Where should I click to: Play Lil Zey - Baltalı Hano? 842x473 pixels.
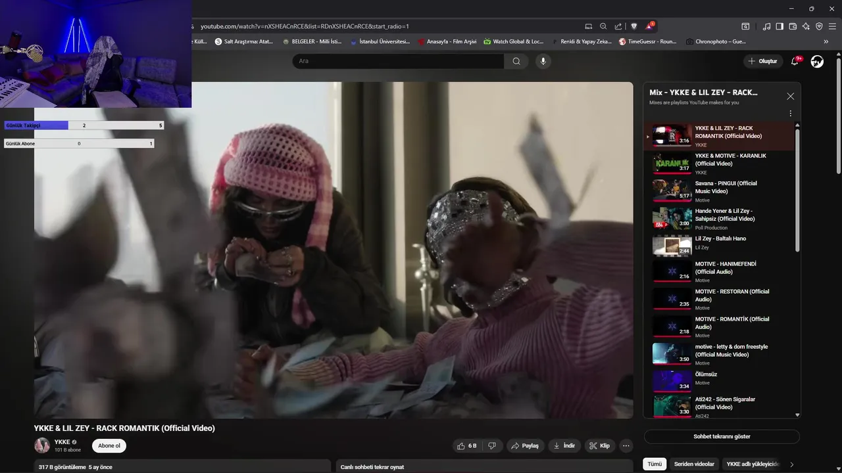(x=719, y=246)
